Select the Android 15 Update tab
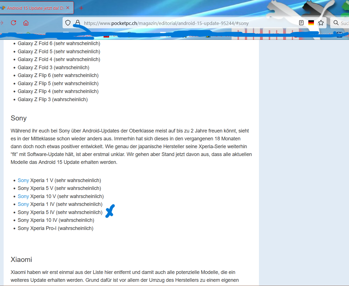Screen dimensions: 349x286 (x=34, y=8)
